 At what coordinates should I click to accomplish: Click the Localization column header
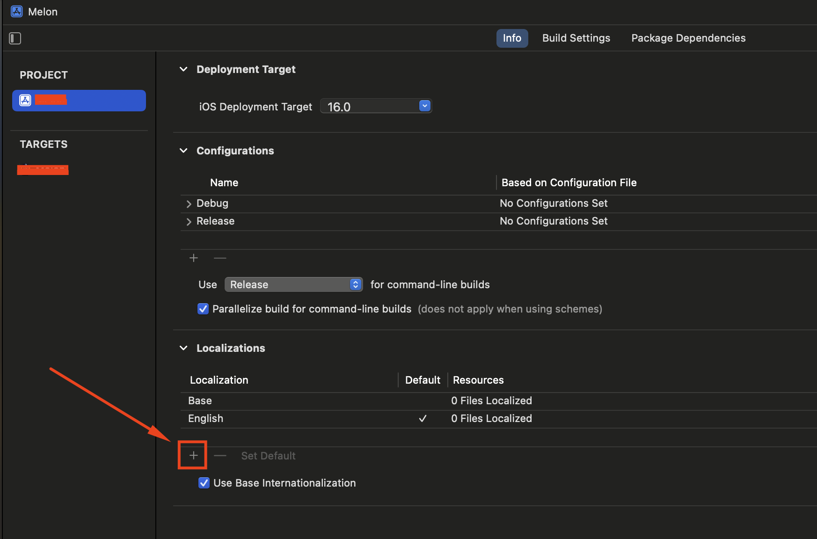click(x=219, y=380)
